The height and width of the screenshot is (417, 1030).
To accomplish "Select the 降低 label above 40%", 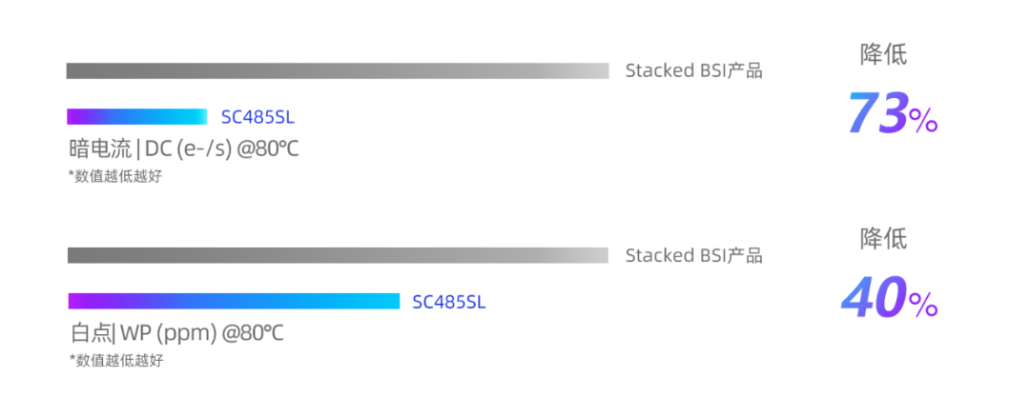I will 883,238.
